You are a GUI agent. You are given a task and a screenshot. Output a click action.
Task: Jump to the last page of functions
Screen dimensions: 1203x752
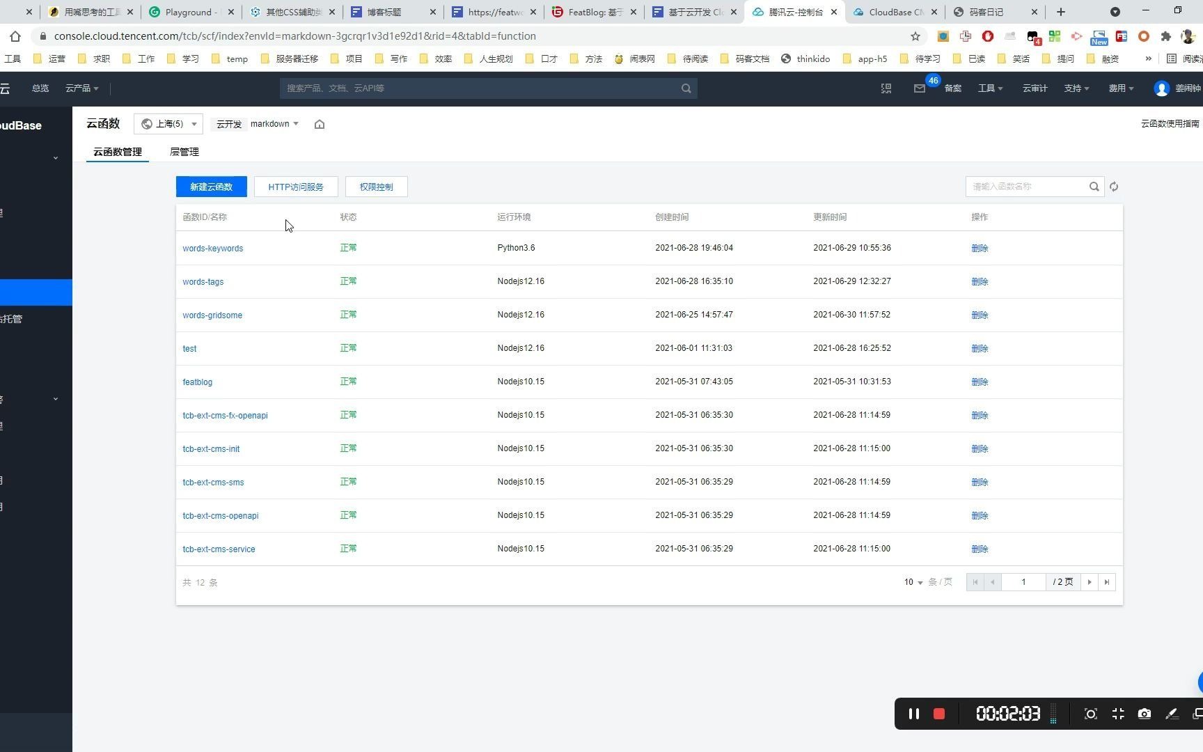tap(1107, 582)
